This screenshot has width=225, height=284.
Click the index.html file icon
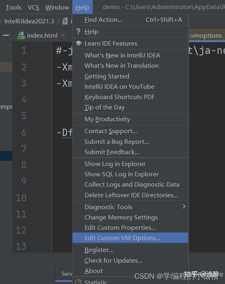[x=21, y=36]
